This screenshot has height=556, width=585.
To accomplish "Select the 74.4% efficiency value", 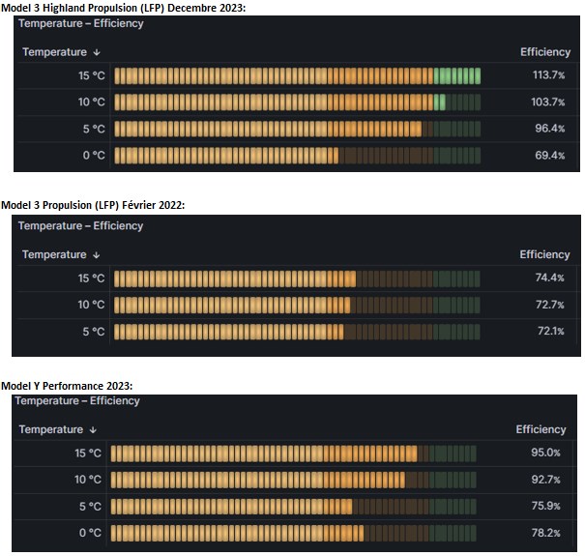I will [x=549, y=278].
